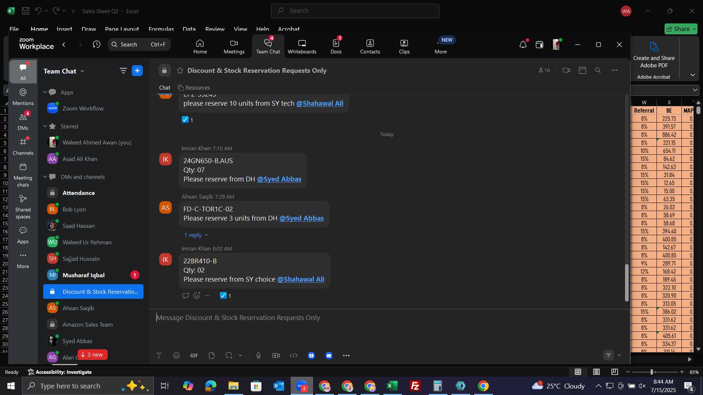Start a video meeting in this channel
Screen dimensions: 703x395
coord(566,70)
